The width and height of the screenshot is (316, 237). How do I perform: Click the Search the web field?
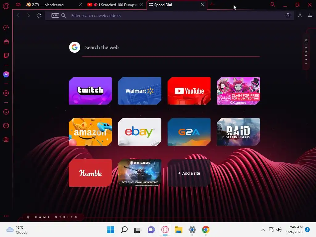click(x=171, y=48)
